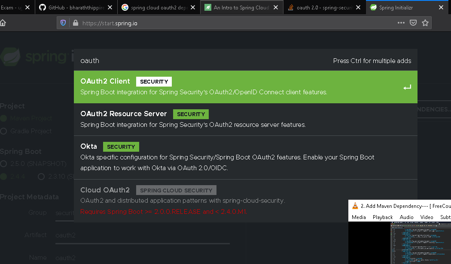The width and height of the screenshot is (451, 264).
Task: Click the oauth search input field
Action: click(172, 60)
